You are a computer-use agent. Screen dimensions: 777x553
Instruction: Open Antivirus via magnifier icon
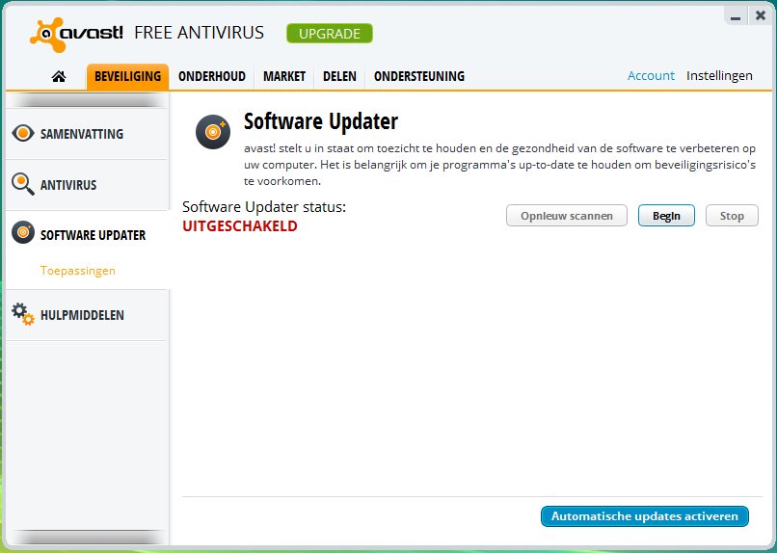coord(23,184)
